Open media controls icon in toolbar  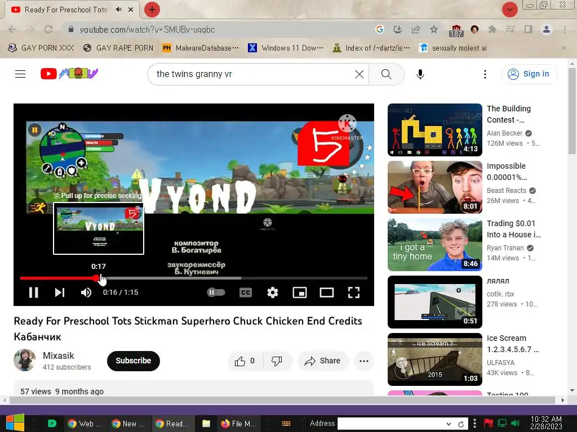[510, 29]
